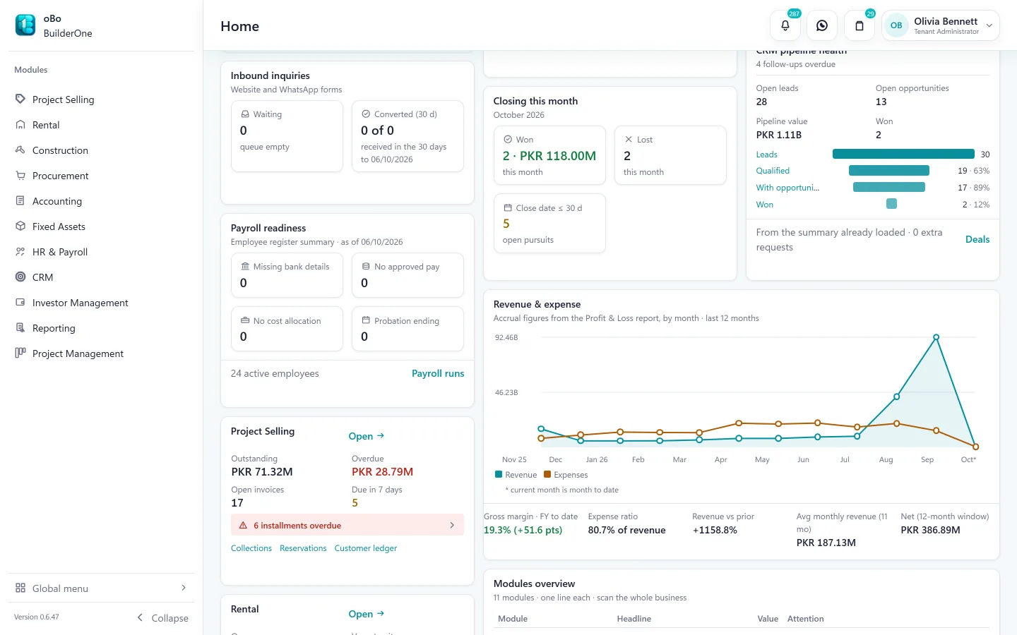This screenshot has height=635, width=1017.
Task: Click the August revenue data point
Action: (896, 397)
